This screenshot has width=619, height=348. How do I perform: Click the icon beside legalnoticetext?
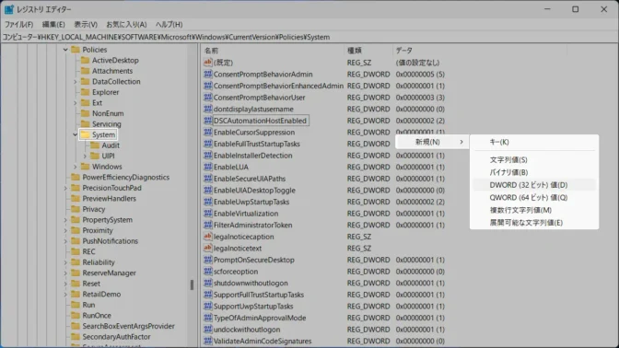pos(207,248)
